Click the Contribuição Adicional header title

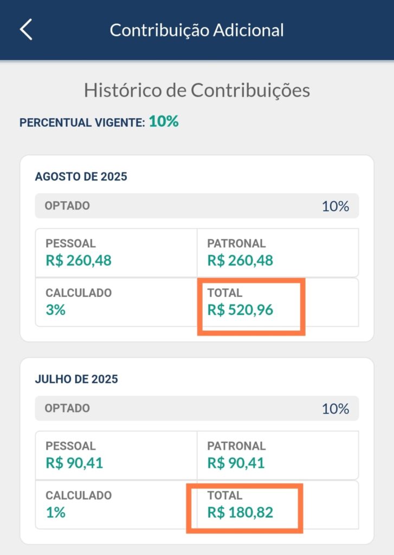[x=197, y=30]
